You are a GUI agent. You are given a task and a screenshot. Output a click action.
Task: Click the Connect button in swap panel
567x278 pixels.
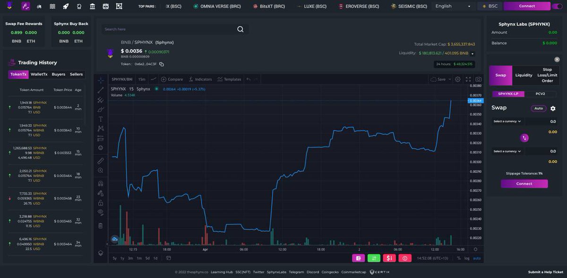tap(524, 184)
